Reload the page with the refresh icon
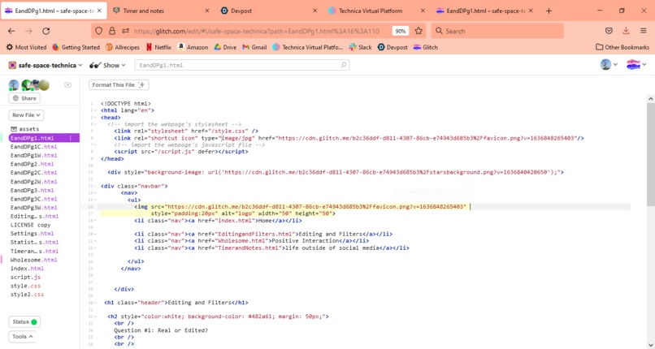This screenshot has width=655, height=349. [x=46, y=31]
